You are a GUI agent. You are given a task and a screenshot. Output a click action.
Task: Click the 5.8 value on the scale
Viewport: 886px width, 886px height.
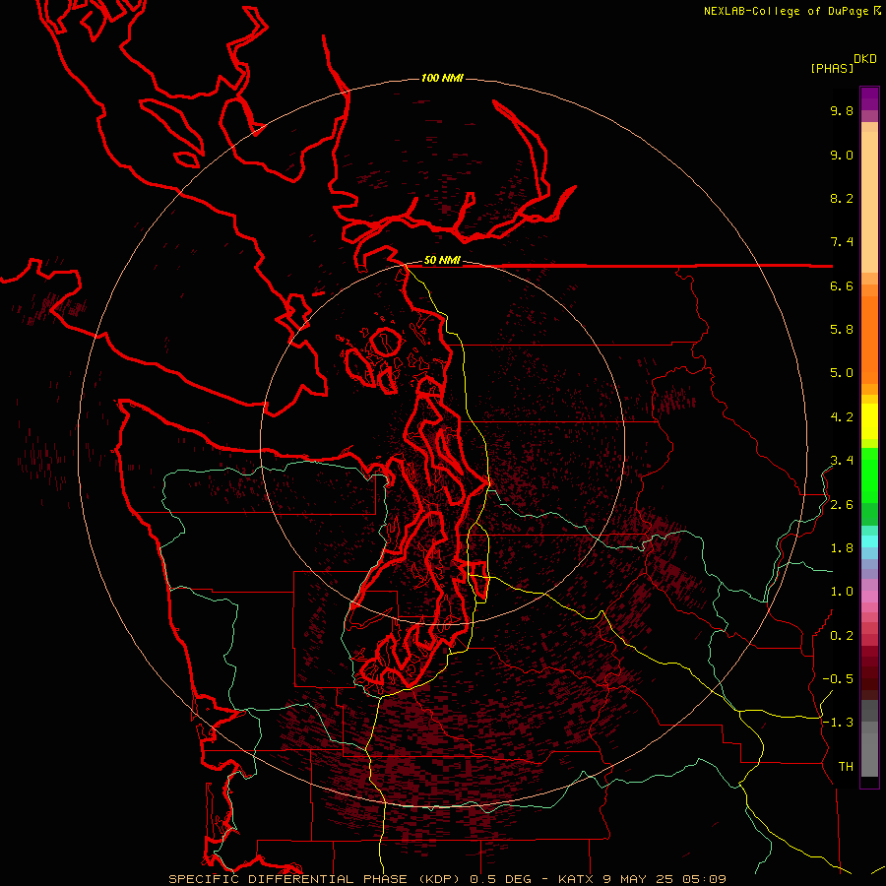point(842,330)
